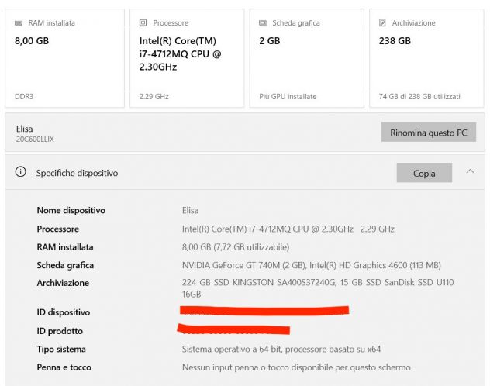Click the ID prodotto label

[60, 331]
